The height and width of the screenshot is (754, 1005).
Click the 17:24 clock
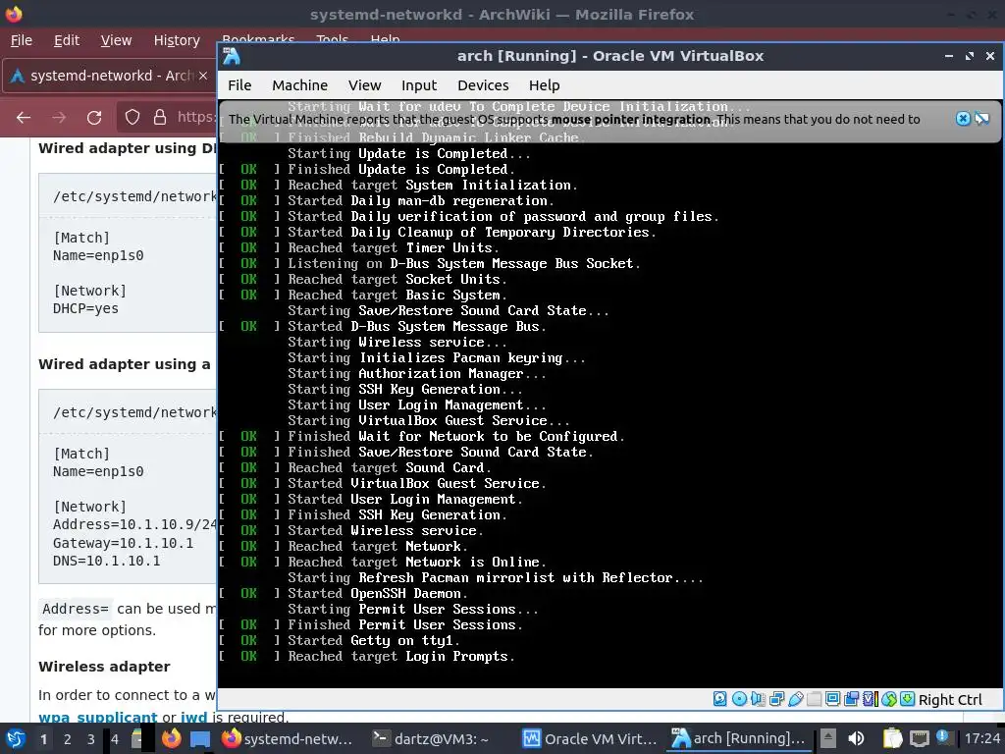981,738
